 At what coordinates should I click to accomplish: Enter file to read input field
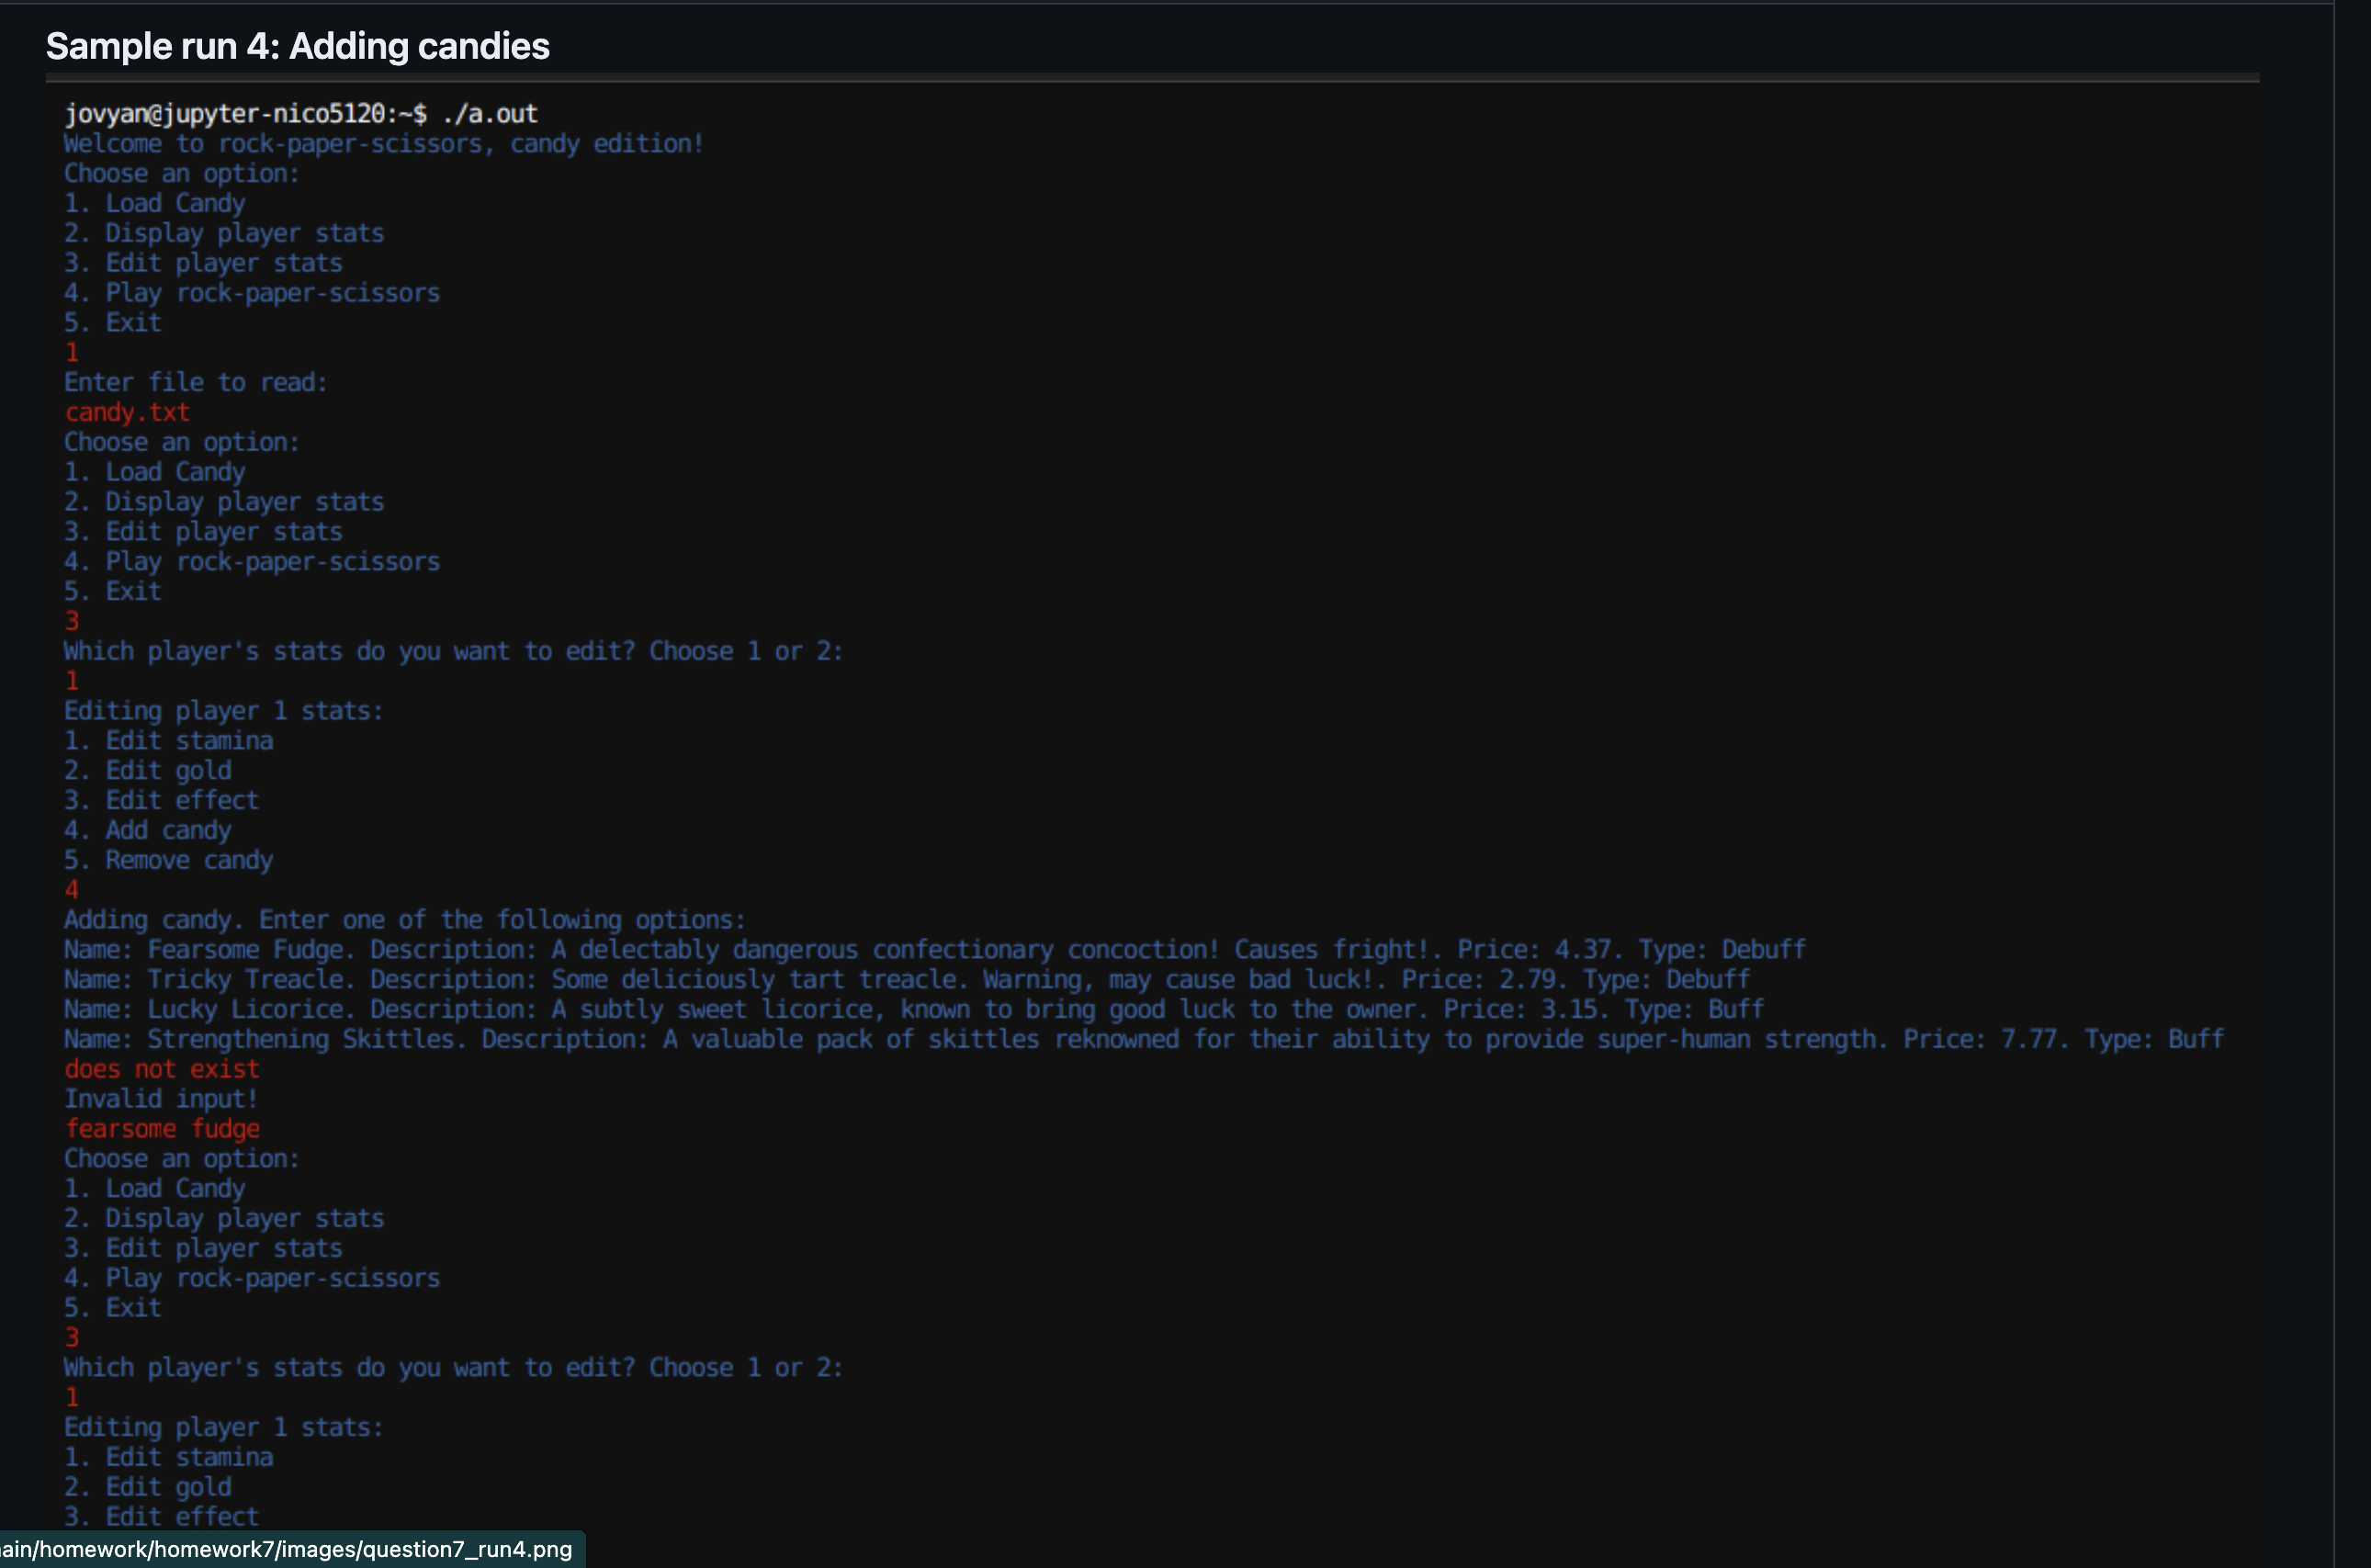coord(126,412)
